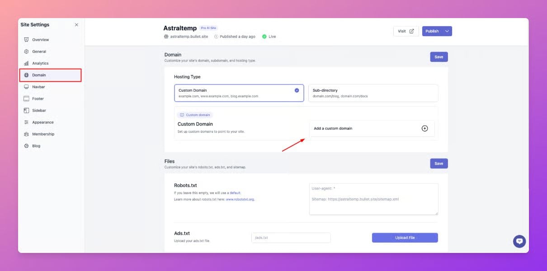Click the globe icon beside the site URL
The height and width of the screenshot is (271, 547).
166,37
